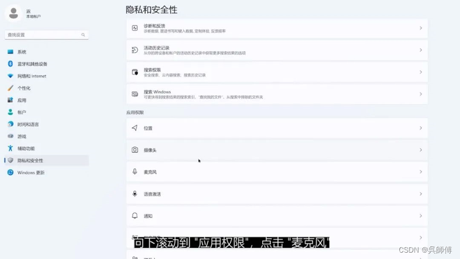
Task: Open 通知 via its right chevron
Action: point(421,215)
